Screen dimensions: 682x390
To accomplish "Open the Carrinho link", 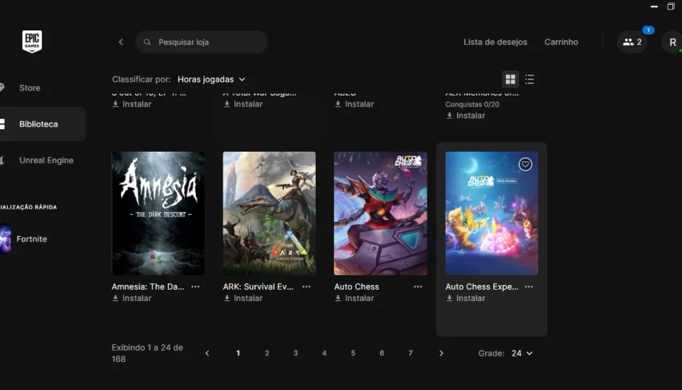I will [x=561, y=42].
